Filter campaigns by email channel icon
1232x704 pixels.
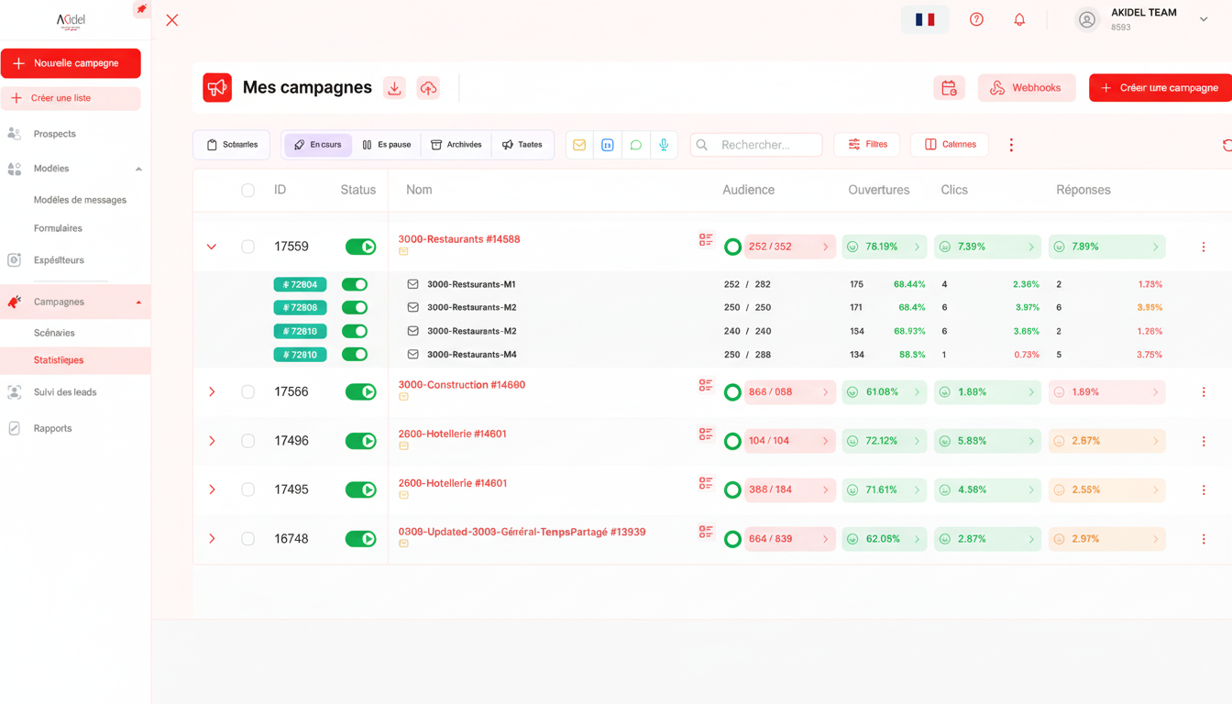point(579,145)
